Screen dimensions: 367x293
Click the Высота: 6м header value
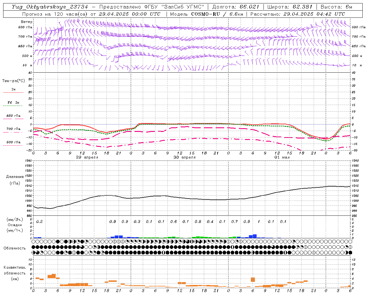tap(336, 7)
